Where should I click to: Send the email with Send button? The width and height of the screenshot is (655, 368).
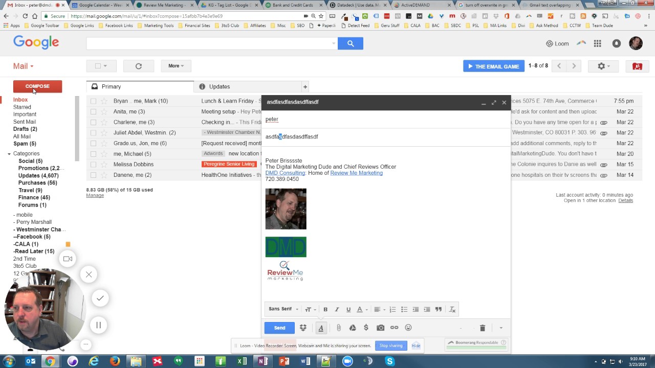point(279,328)
